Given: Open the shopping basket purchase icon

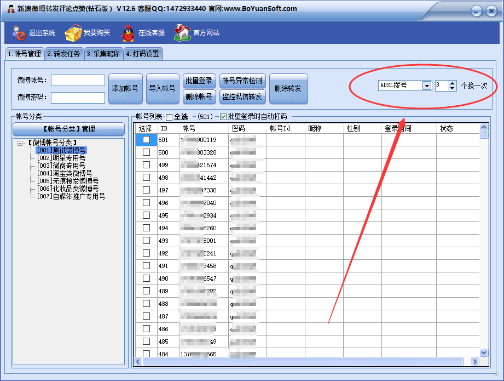Looking at the screenshot, I should pyautogui.click(x=73, y=33).
